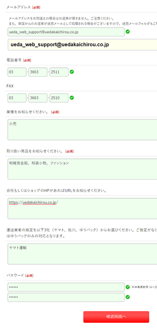The height and width of the screenshot is (331, 157).
Task: Click the 運送業者 textarea containing ヤマト運輸
Action: pos(83,254)
